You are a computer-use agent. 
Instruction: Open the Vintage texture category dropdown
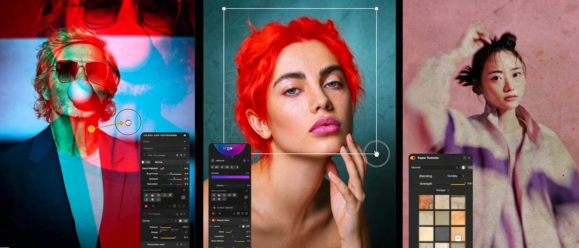tap(443, 191)
